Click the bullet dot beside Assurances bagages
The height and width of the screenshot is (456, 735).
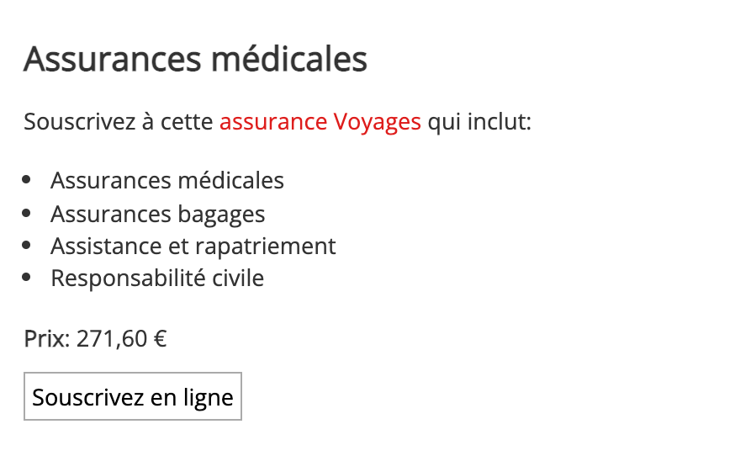pos(28,214)
